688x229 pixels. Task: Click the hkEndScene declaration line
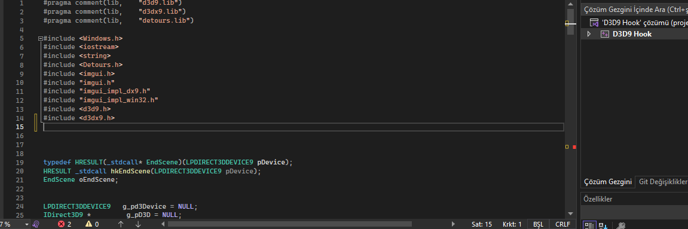click(x=152, y=171)
